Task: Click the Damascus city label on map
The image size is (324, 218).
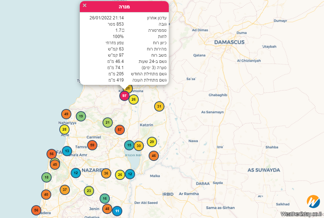Action: click(x=229, y=42)
